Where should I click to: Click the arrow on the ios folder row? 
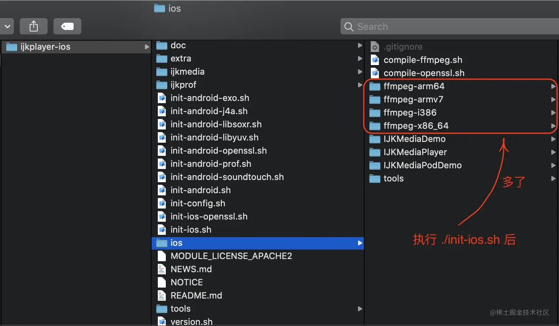360,243
